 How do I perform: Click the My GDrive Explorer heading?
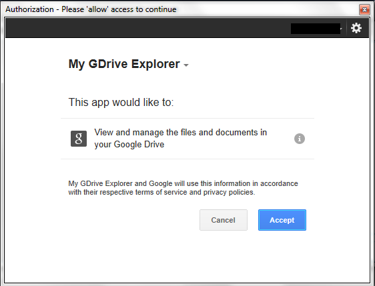(124, 64)
